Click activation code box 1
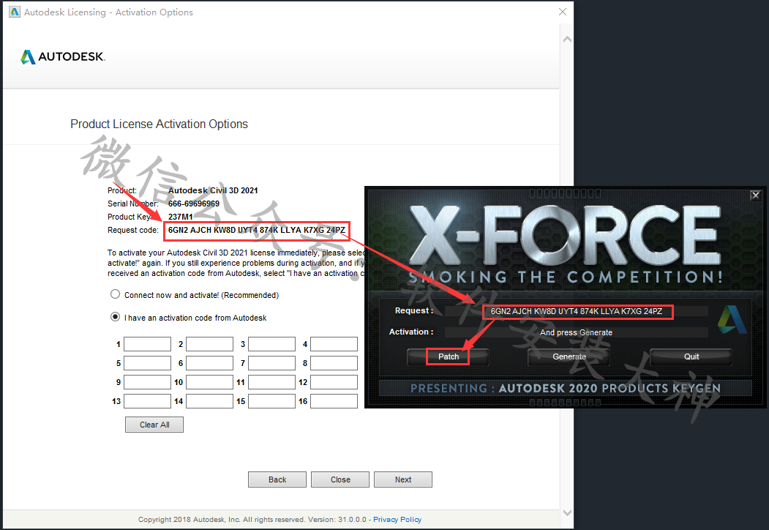This screenshot has height=530, width=769. pyautogui.click(x=147, y=344)
